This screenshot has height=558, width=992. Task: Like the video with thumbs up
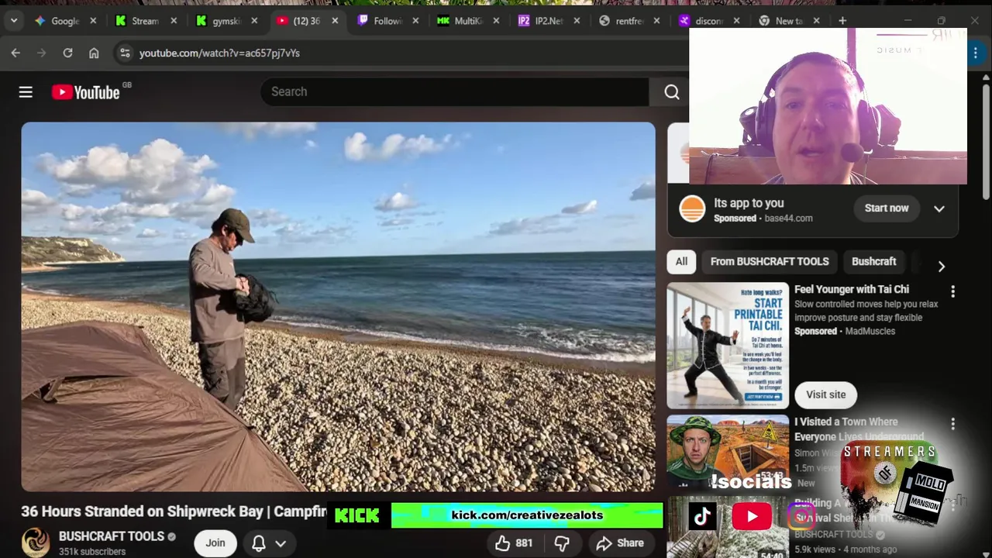point(514,543)
